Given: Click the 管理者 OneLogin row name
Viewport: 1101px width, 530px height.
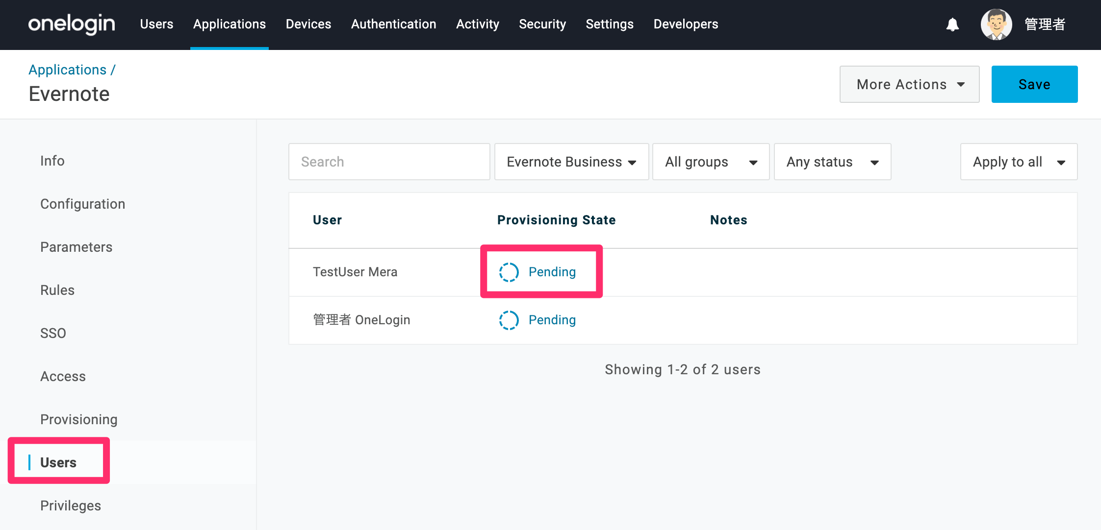Looking at the screenshot, I should (361, 320).
